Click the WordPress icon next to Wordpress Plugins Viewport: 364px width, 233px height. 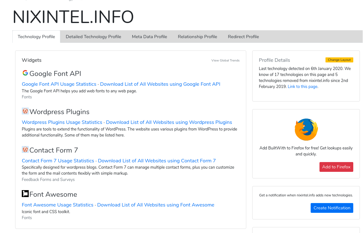tap(25, 111)
